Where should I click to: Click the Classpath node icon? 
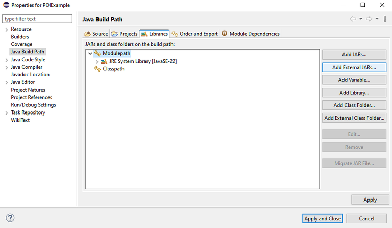coord(97,69)
